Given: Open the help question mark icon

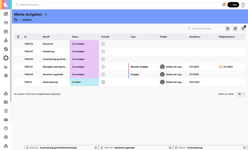Looking at the screenshot, I should tap(6, 129).
